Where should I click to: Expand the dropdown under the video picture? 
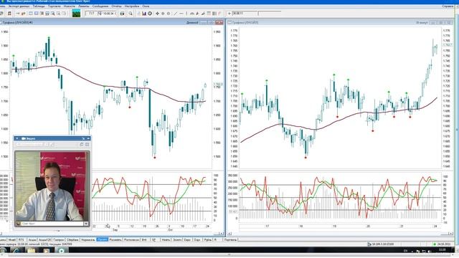tap(86, 224)
